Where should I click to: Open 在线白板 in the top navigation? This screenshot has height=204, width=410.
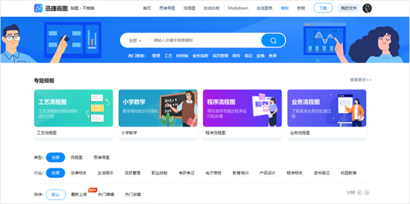point(212,8)
